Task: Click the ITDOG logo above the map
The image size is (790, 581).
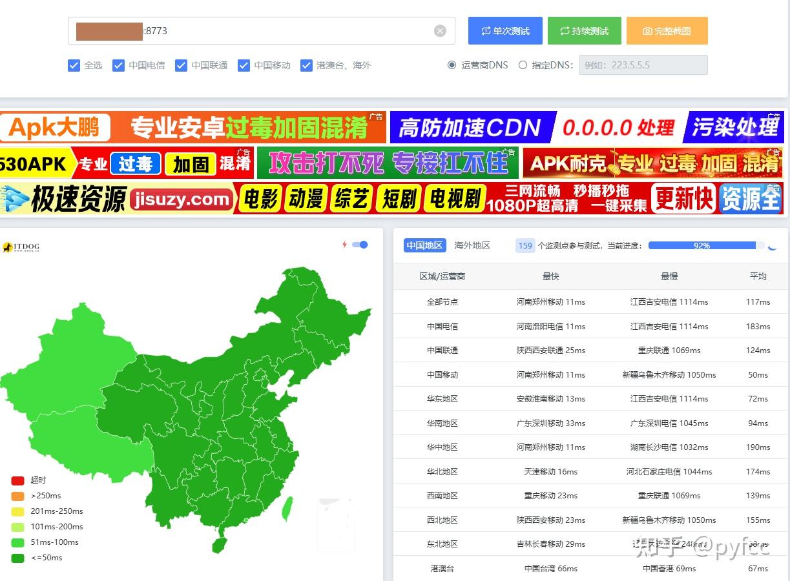Action: coord(21,247)
